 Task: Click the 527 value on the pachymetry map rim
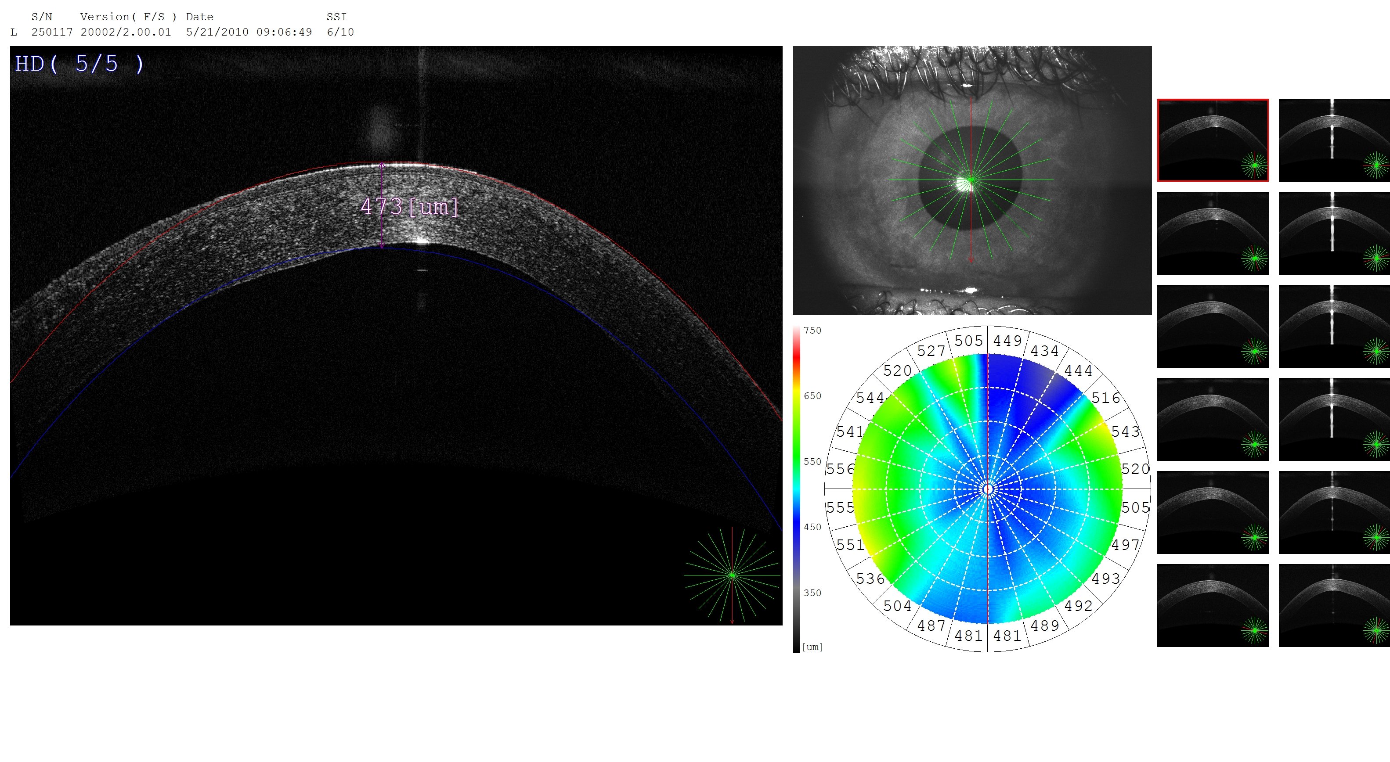tap(931, 351)
